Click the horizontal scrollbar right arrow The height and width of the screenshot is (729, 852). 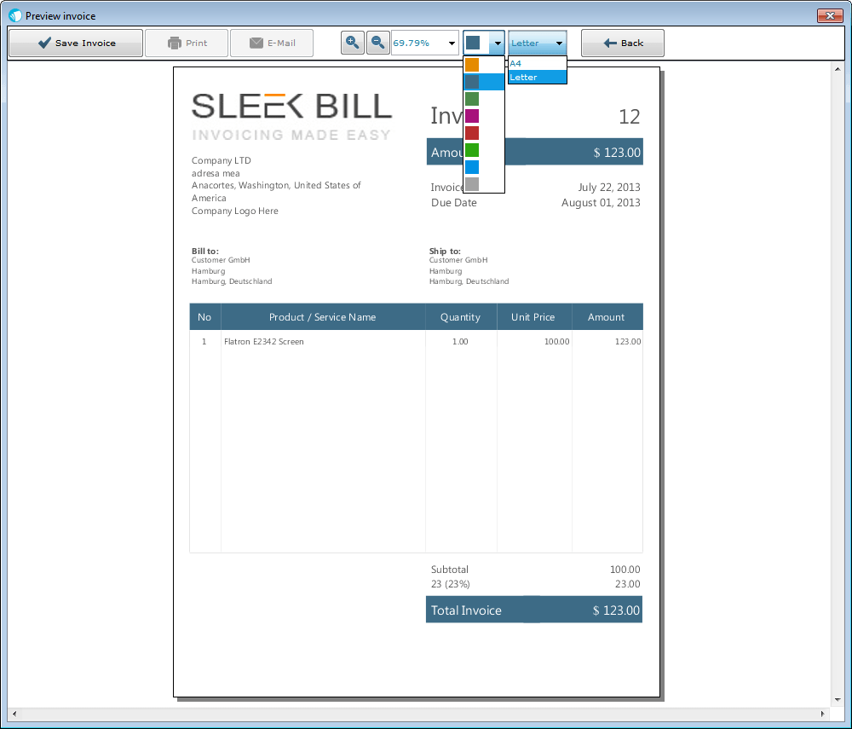(x=822, y=713)
